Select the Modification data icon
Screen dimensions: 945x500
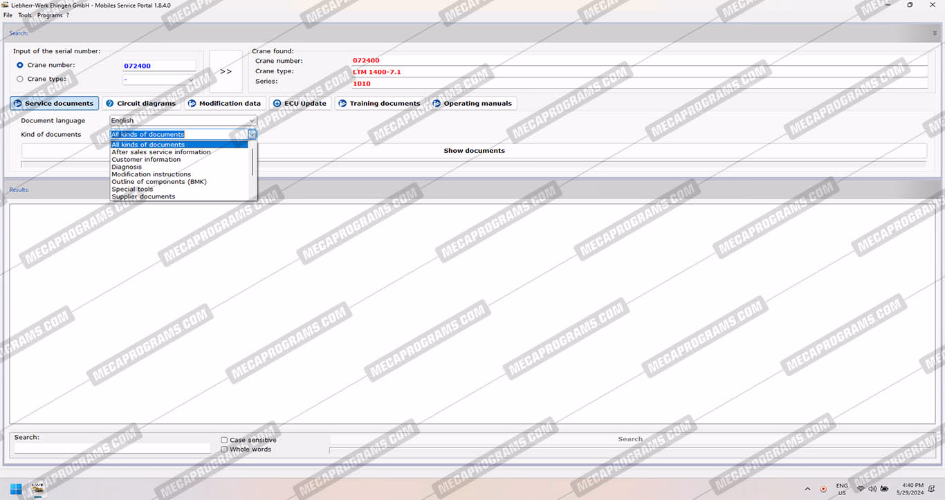pyautogui.click(x=192, y=104)
